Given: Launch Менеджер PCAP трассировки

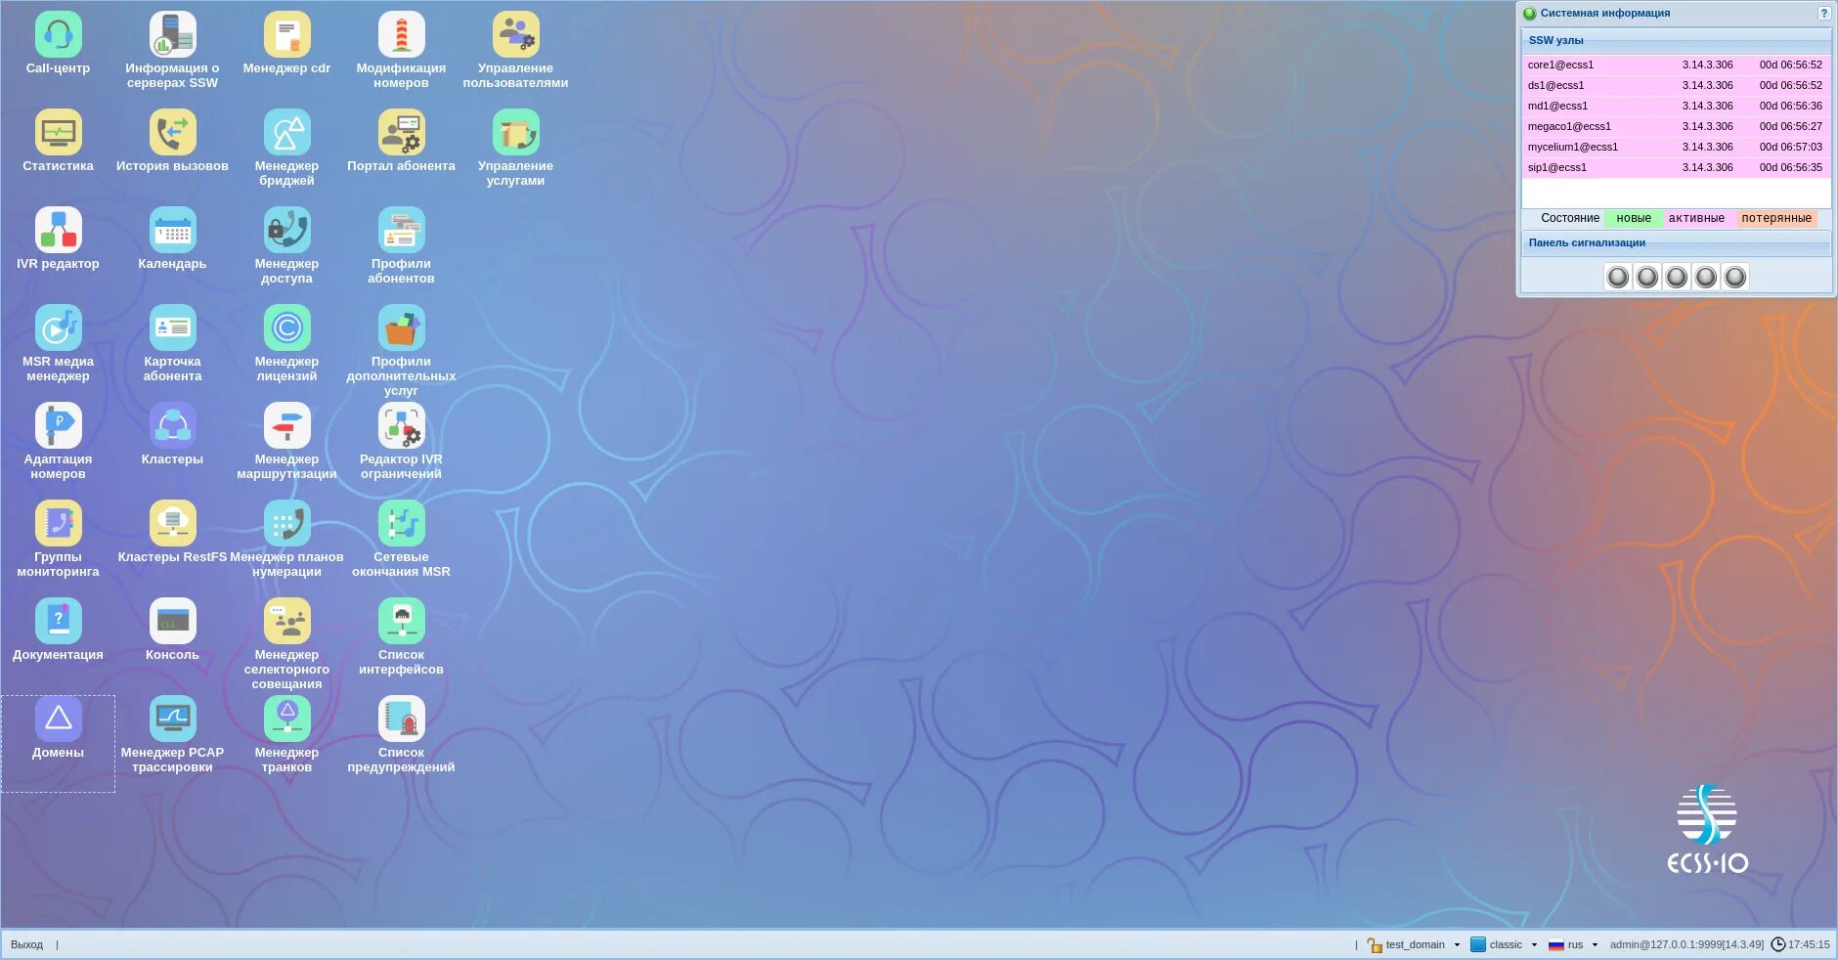Looking at the screenshot, I should 172,720.
